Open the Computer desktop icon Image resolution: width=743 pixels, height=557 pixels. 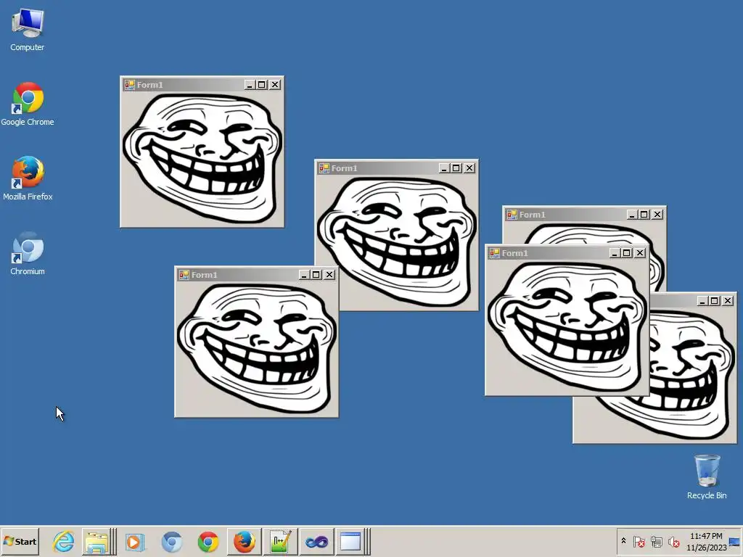[x=28, y=30]
